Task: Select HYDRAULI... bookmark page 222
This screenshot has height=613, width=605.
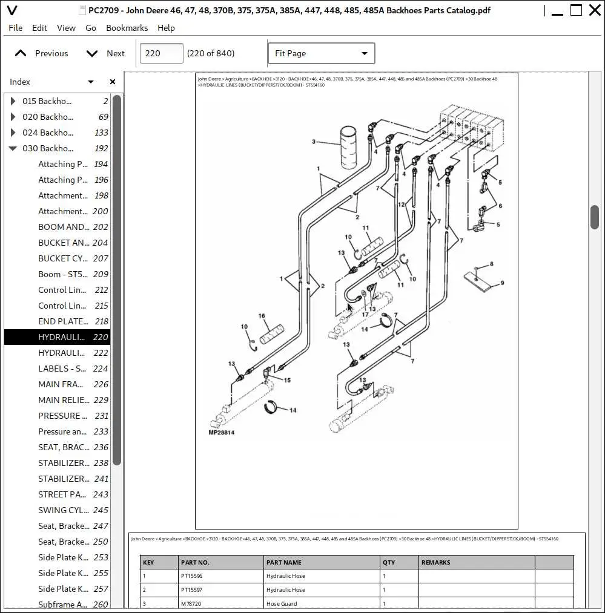Action: click(57, 353)
